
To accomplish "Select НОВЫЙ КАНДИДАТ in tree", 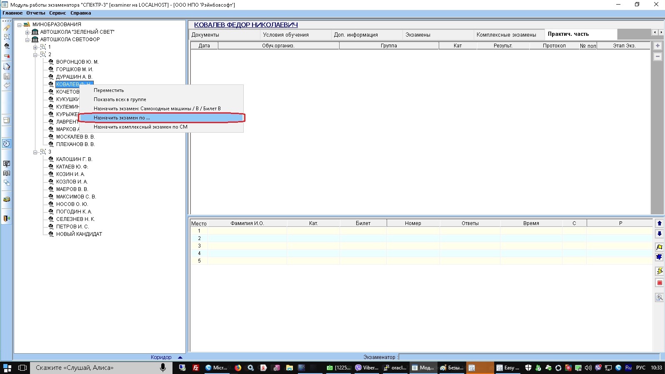I will (x=79, y=234).
